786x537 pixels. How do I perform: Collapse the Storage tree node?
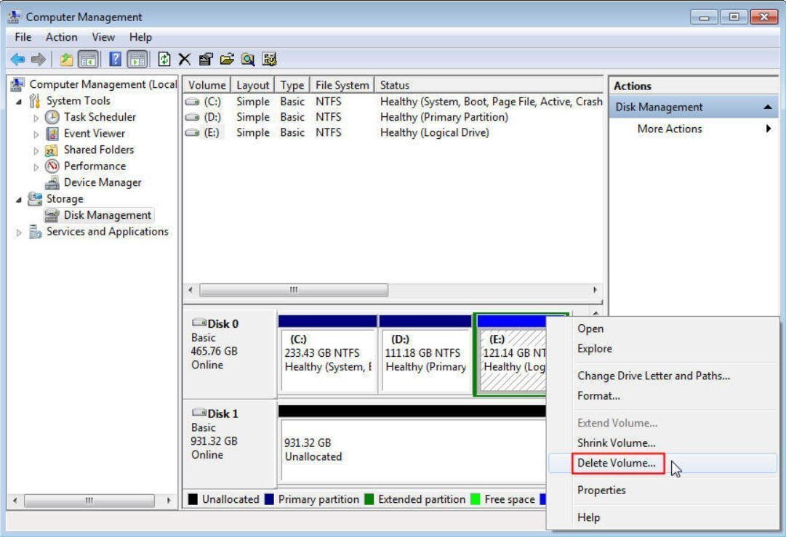point(19,200)
